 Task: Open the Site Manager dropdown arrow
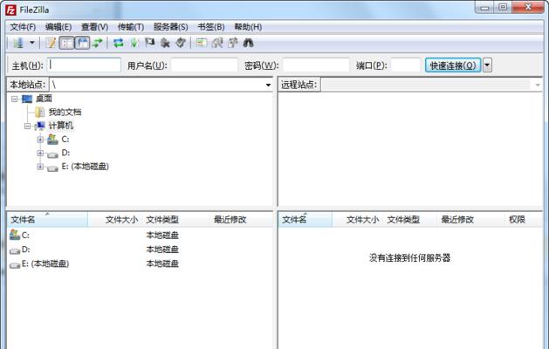pos(32,43)
